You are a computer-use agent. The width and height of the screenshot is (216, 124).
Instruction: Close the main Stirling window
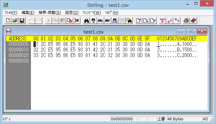(207, 4)
